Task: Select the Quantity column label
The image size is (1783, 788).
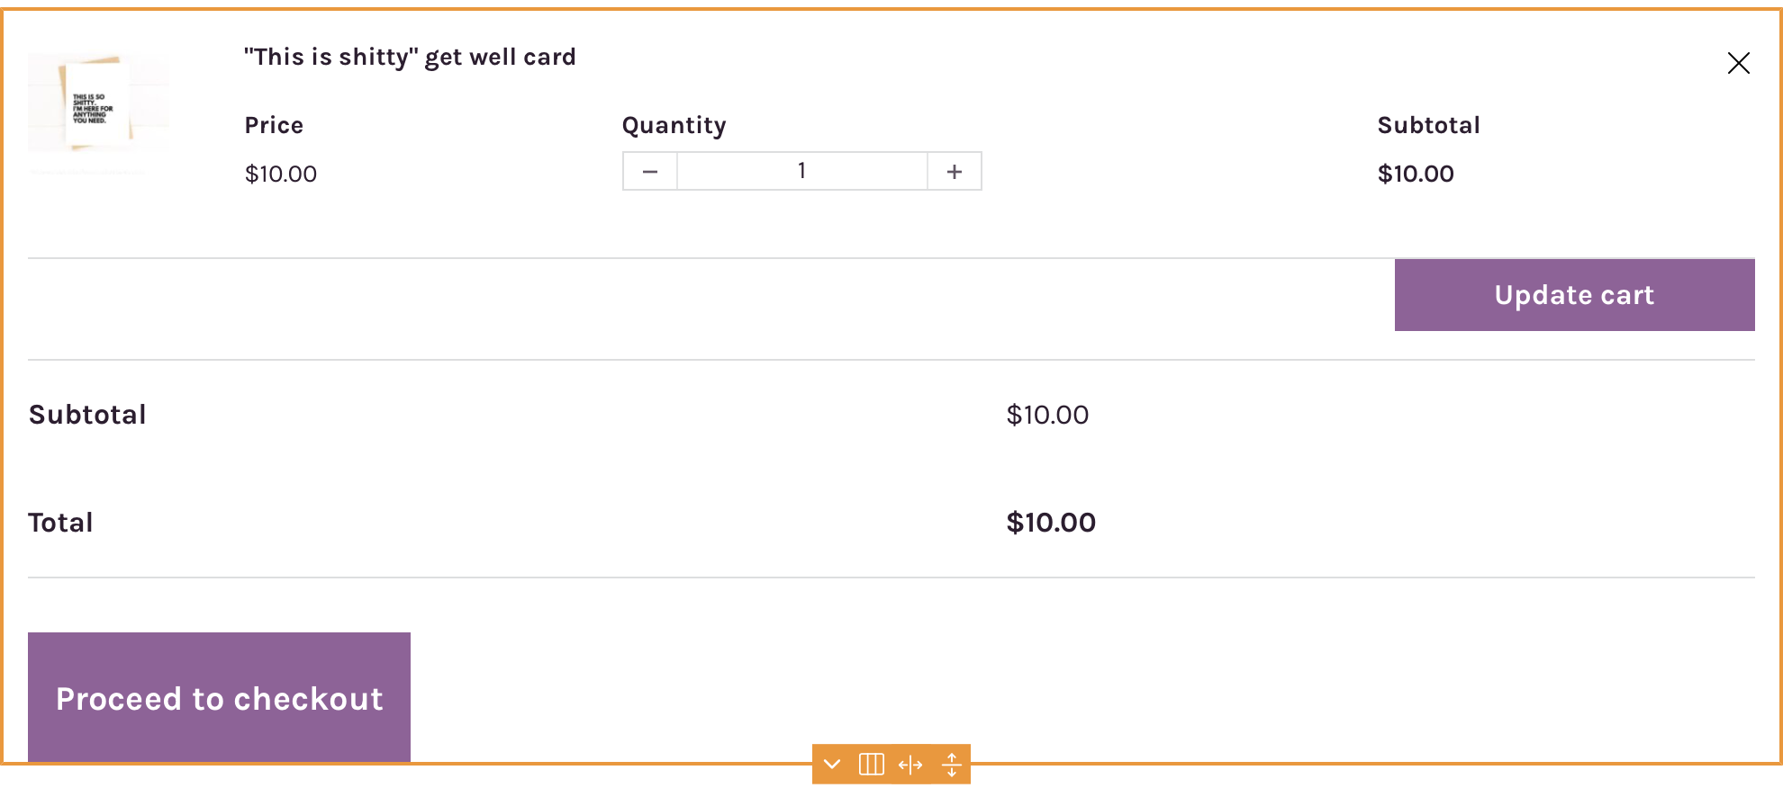Action: click(x=674, y=125)
